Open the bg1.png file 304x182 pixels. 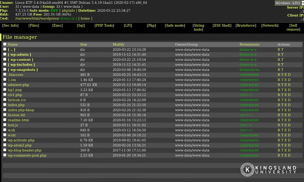pyautogui.click(x=15, y=90)
